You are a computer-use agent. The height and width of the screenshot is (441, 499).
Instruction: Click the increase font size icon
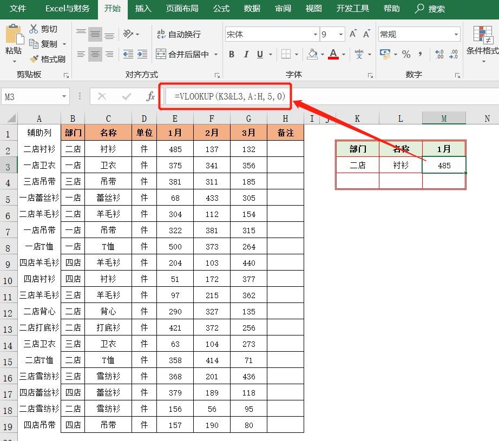tap(353, 34)
